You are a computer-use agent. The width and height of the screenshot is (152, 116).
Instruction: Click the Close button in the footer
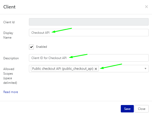pos(142,109)
